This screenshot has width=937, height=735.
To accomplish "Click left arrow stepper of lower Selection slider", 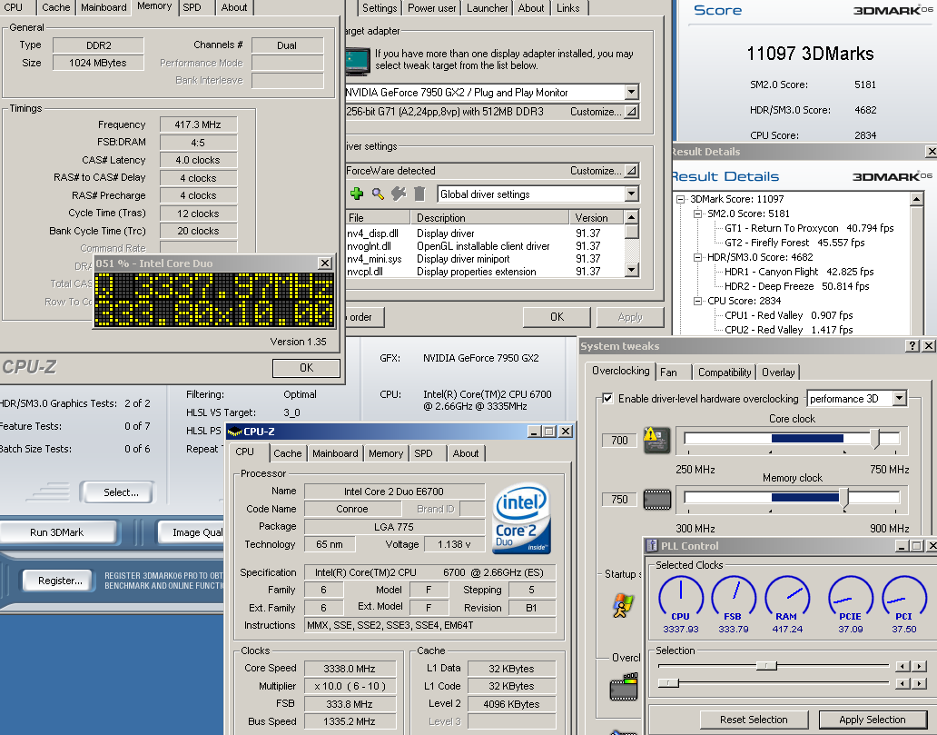I will point(902,683).
